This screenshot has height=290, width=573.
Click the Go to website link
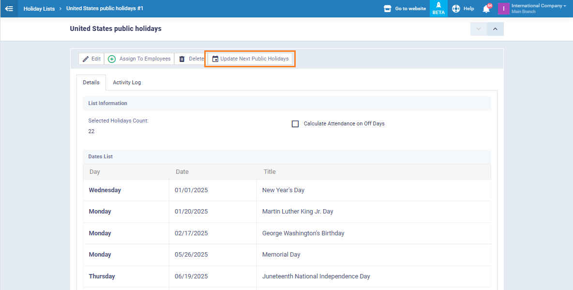[410, 8]
